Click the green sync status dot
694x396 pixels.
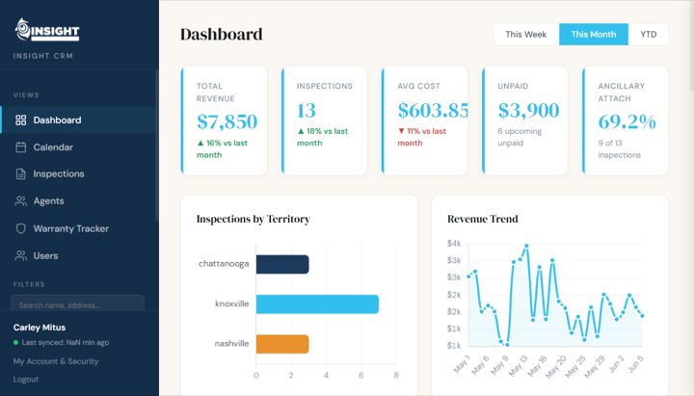pos(16,342)
